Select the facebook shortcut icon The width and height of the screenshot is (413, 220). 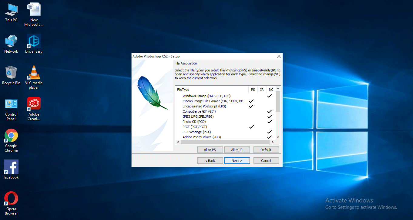pyautogui.click(x=11, y=170)
